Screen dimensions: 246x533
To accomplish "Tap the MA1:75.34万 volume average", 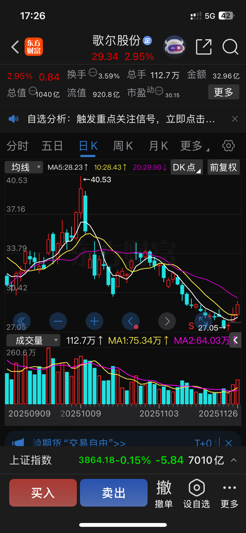I will pos(139,340).
